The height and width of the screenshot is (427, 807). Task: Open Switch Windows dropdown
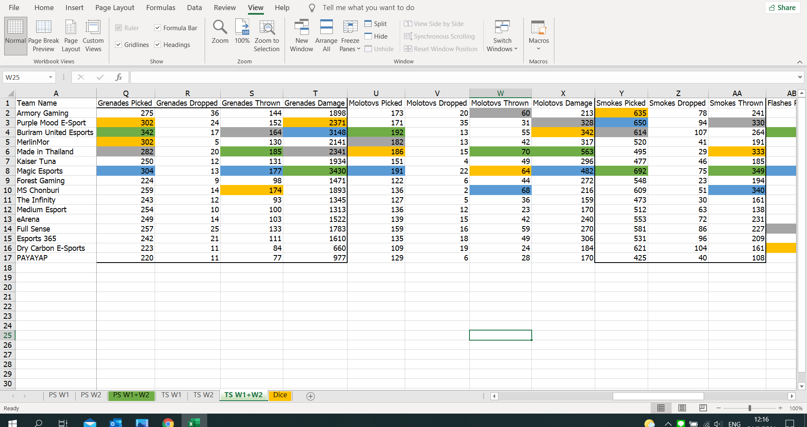[502, 36]
